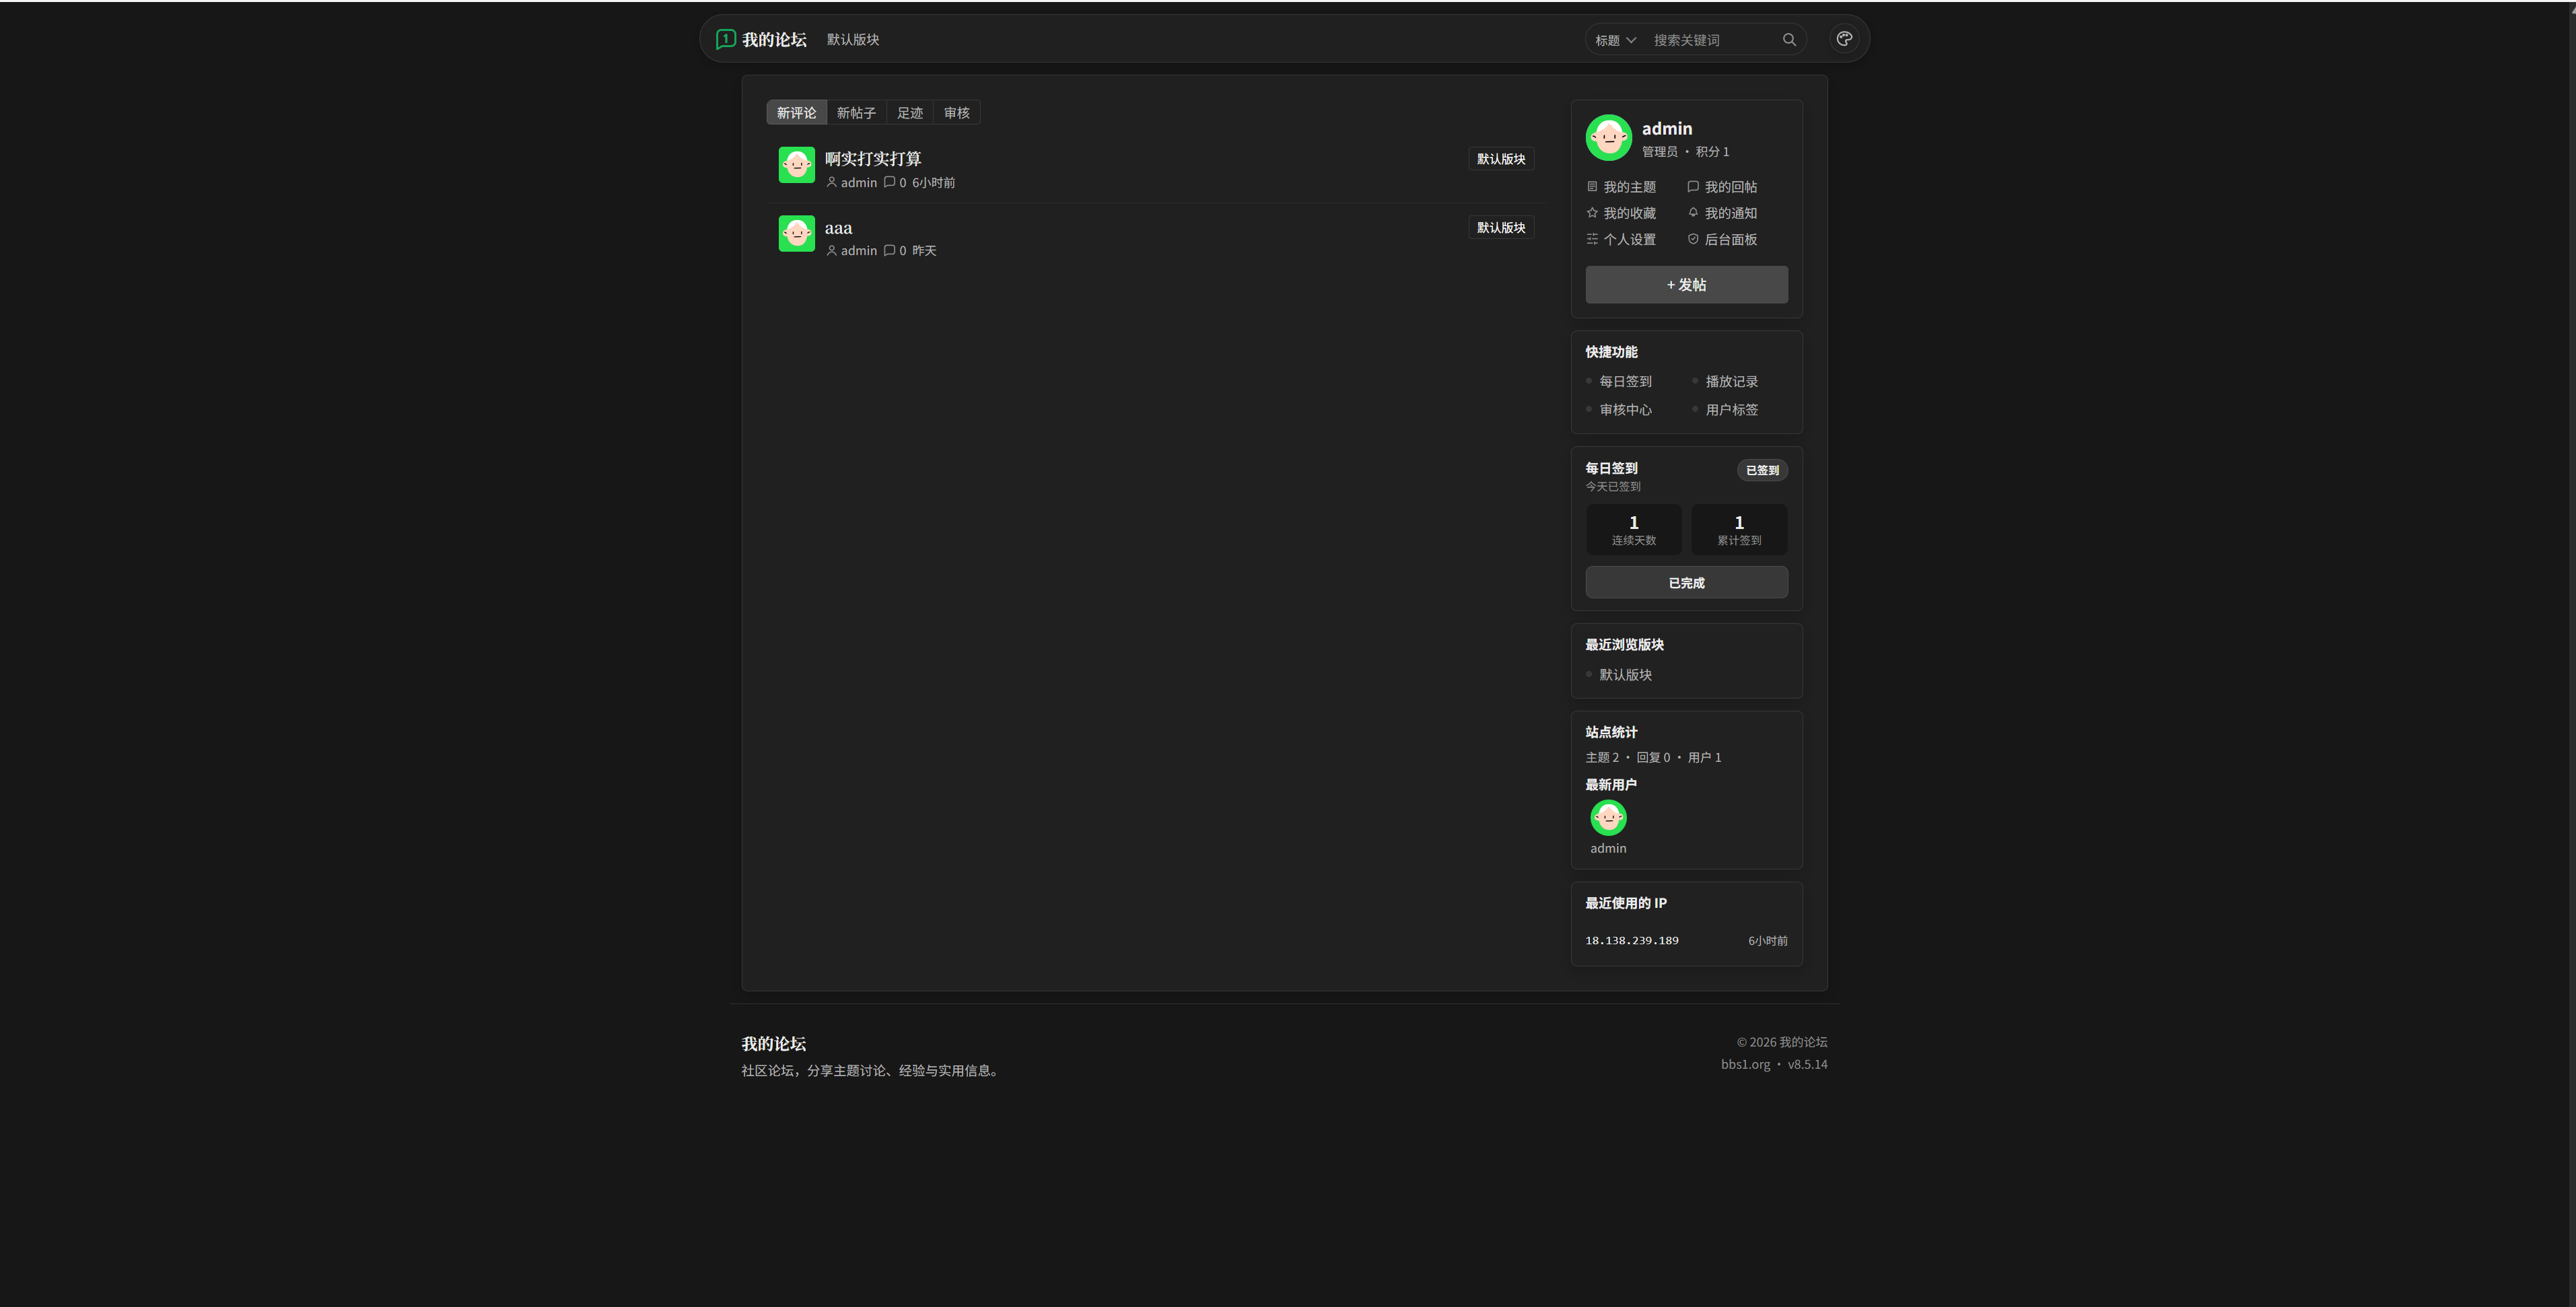Click comment count icon on aaa row
Image resolution: width=2576 pixels, height=1307 pixels.
click(x=889, y=250)
